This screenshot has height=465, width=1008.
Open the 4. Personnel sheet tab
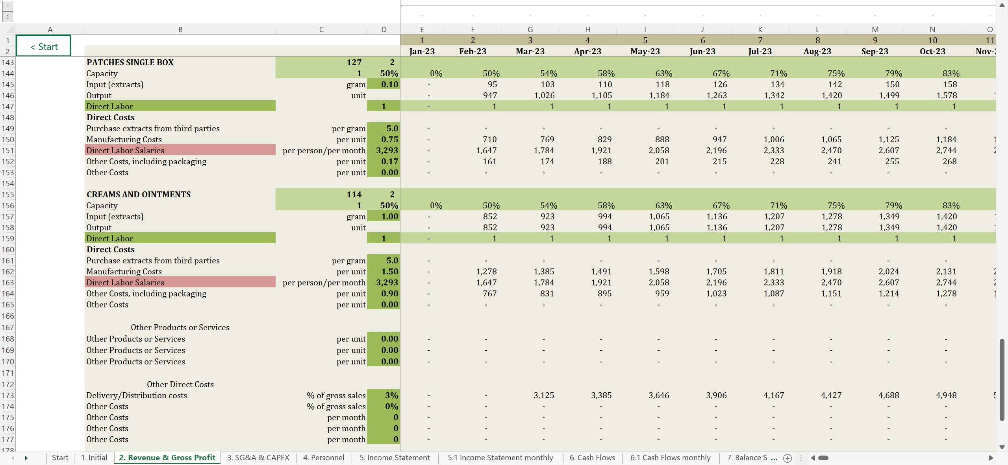pos(323,458)
